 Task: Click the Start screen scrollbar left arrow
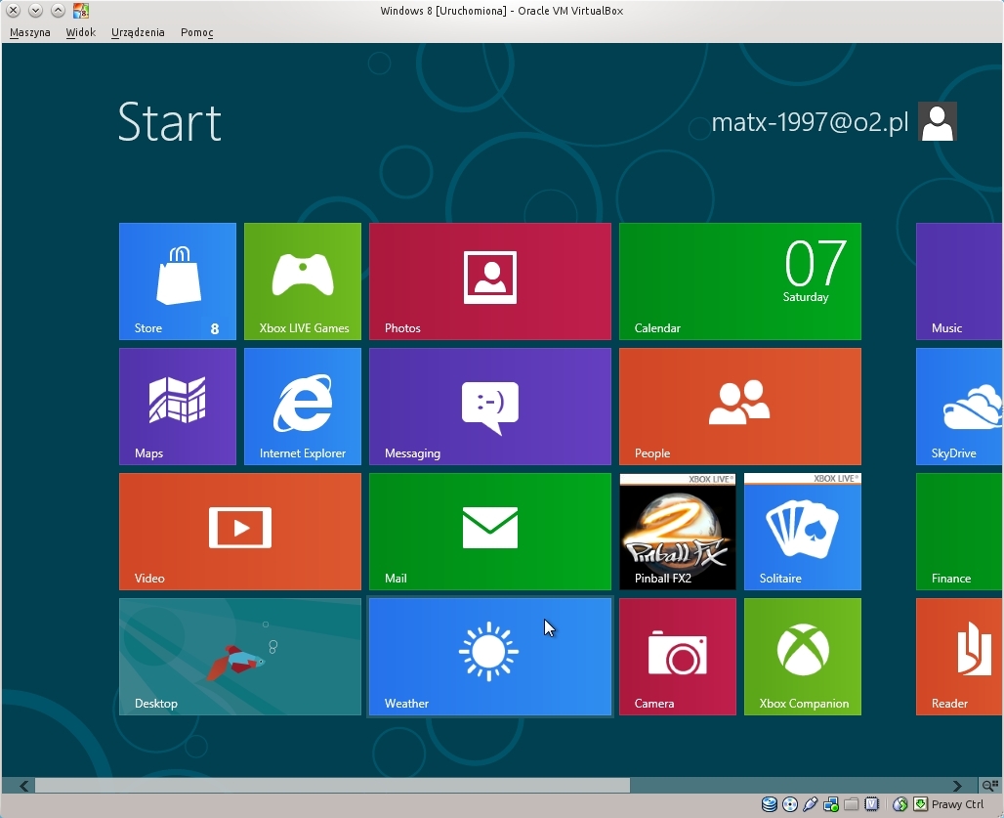[x=23, y=786]
